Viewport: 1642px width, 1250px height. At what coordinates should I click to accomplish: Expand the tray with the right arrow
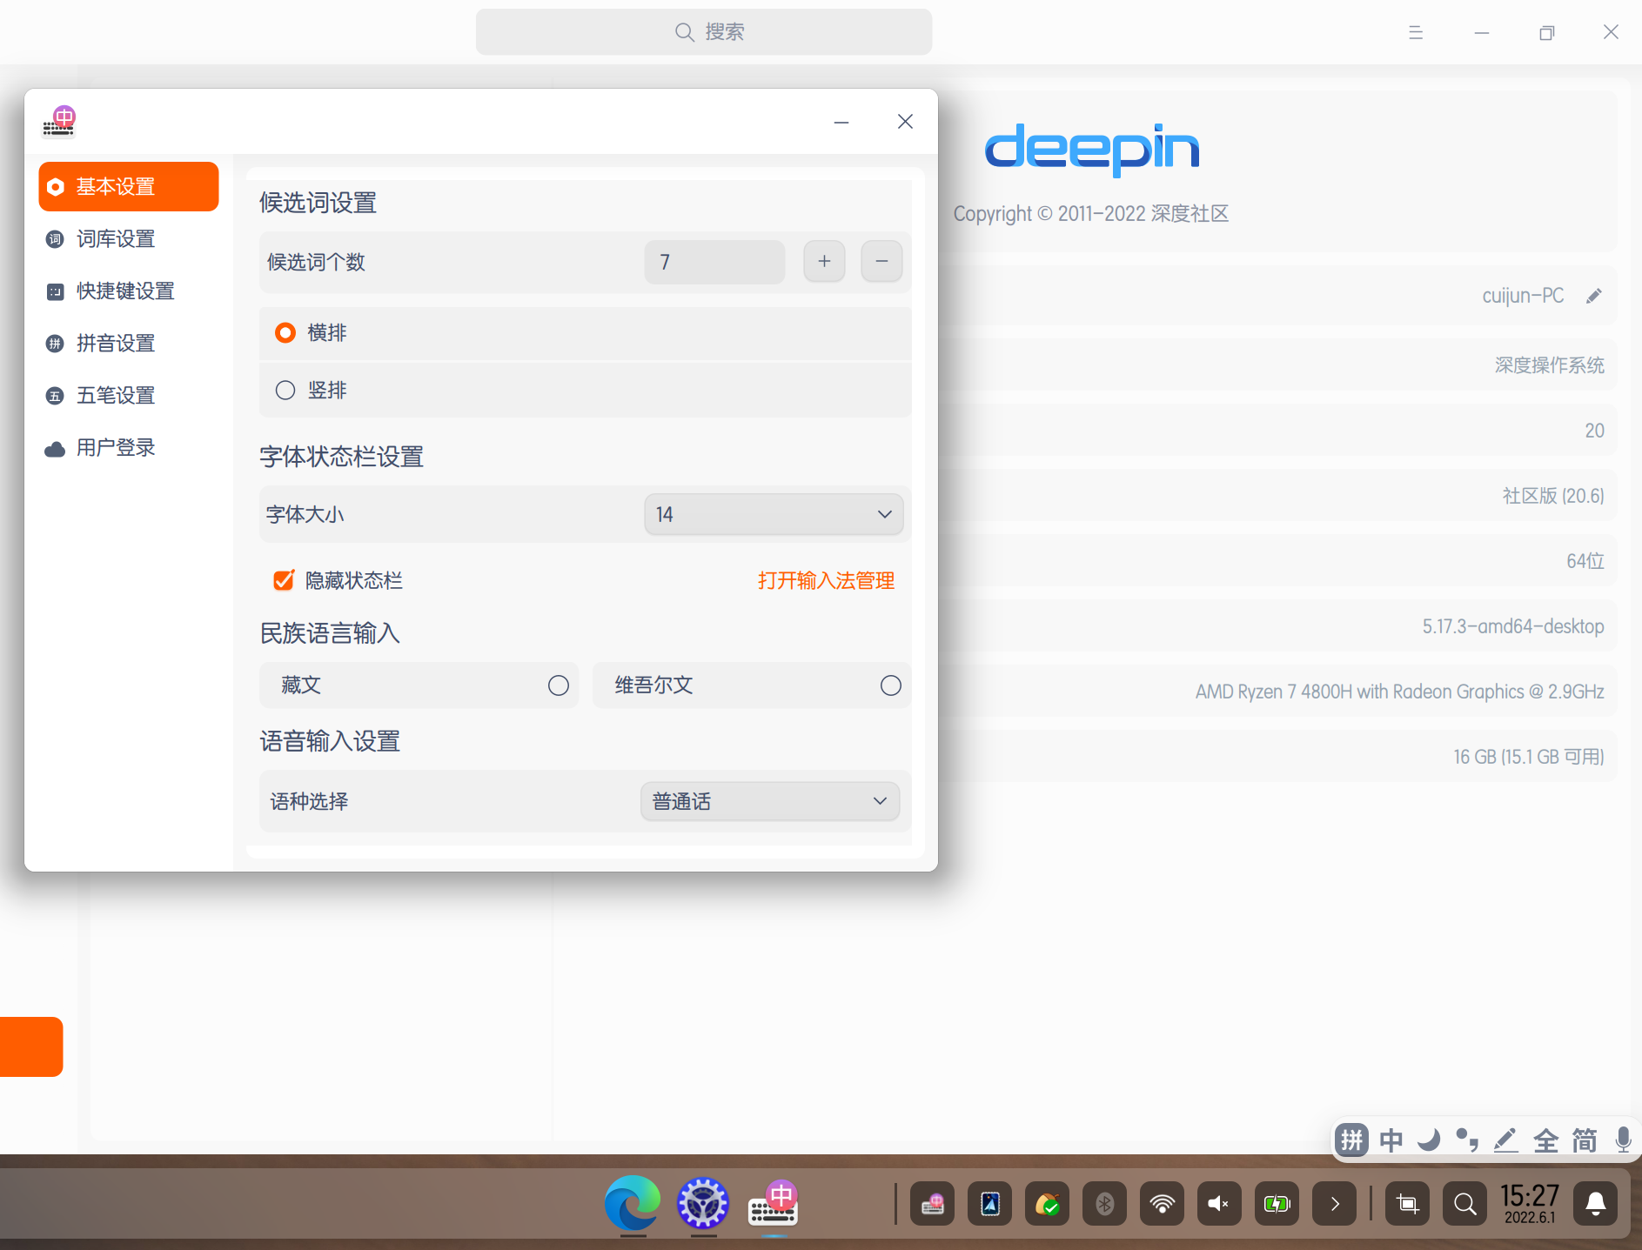pyautogui.click(x=1334, y=1204)
